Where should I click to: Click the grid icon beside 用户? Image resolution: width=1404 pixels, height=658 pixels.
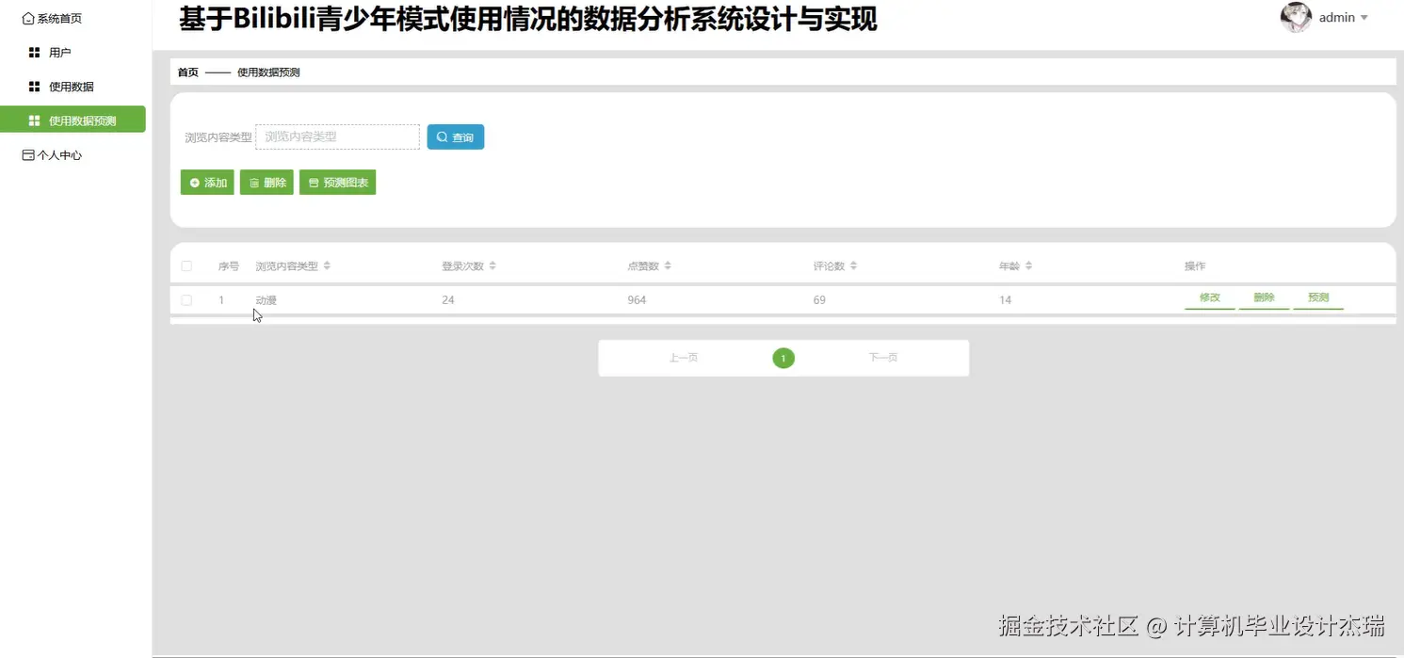point(35,53)
